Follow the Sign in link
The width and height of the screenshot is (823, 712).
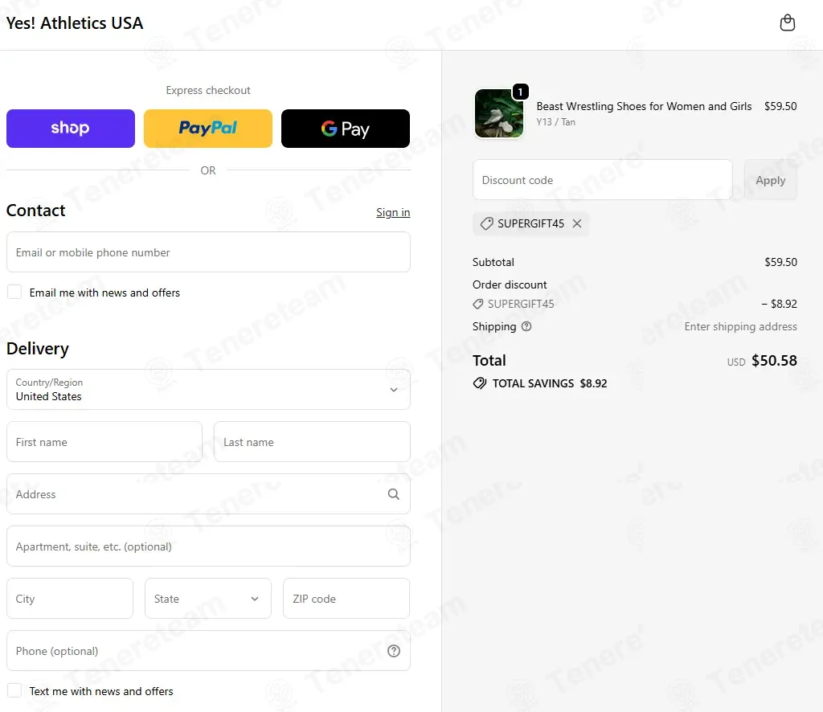click(x=393, y=212)
